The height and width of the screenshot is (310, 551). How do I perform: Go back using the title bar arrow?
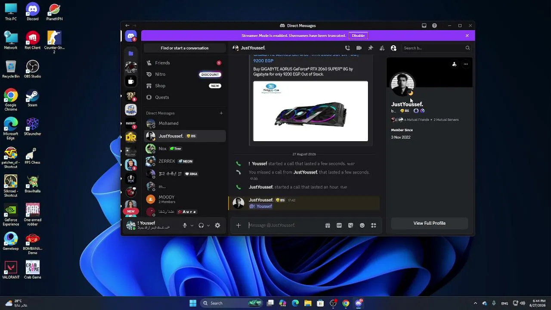(x=127, y=26)
